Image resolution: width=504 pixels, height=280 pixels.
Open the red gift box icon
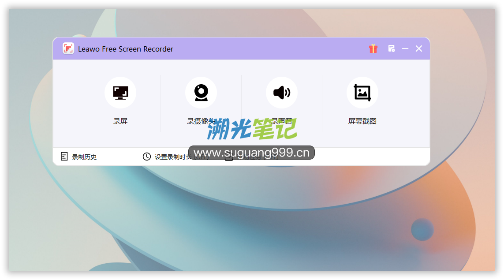[373, 49]
